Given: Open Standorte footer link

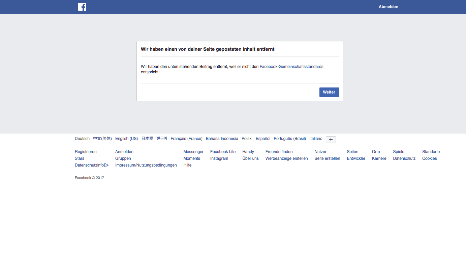Looking at the screenshot, I should tap(431, 152).
